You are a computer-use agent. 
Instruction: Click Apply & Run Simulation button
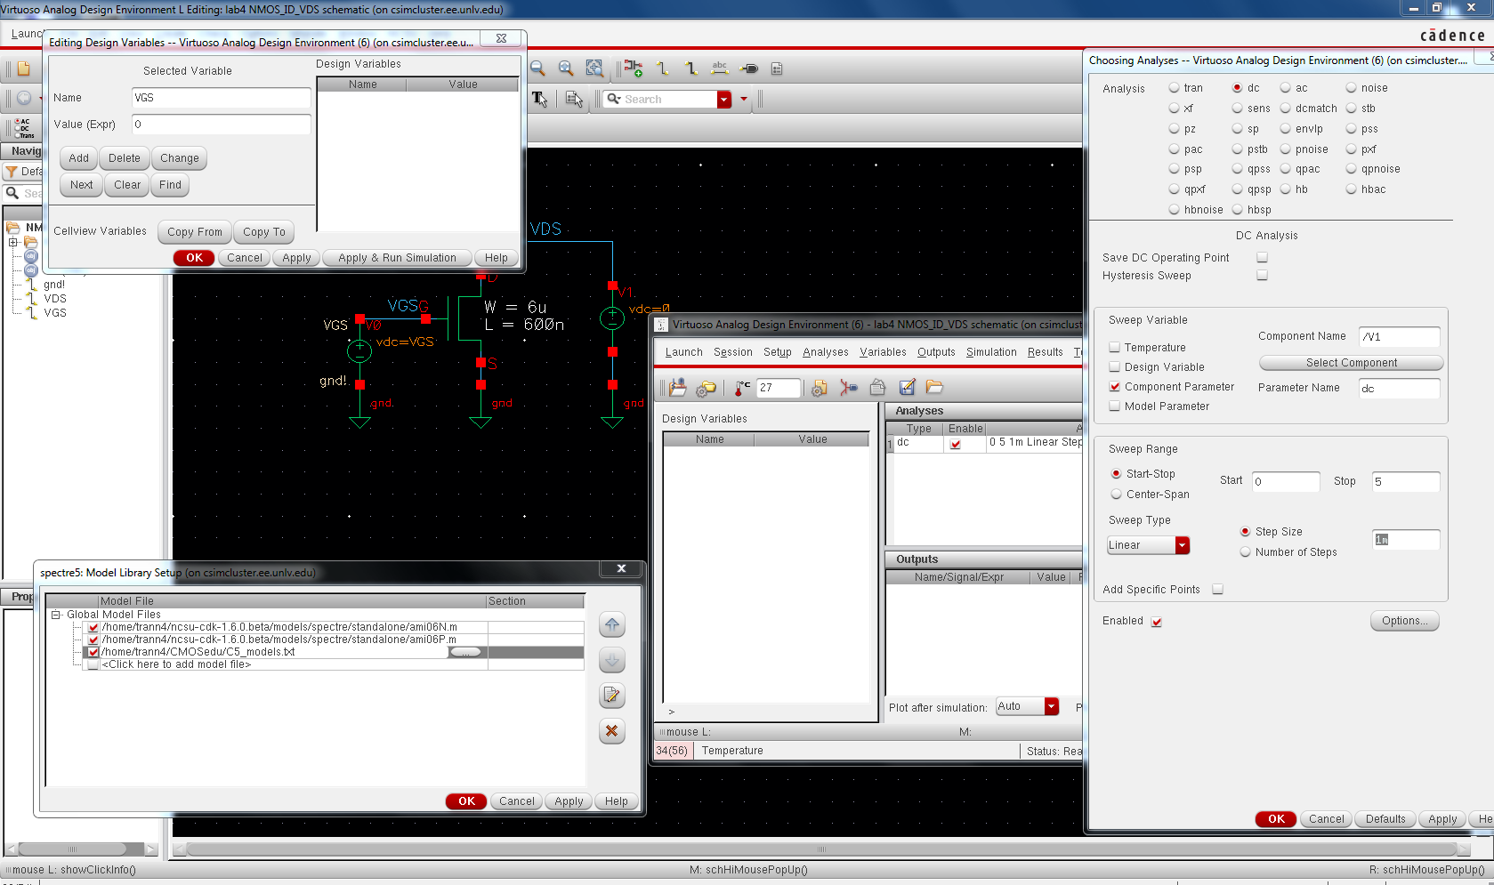click(397, 258)
